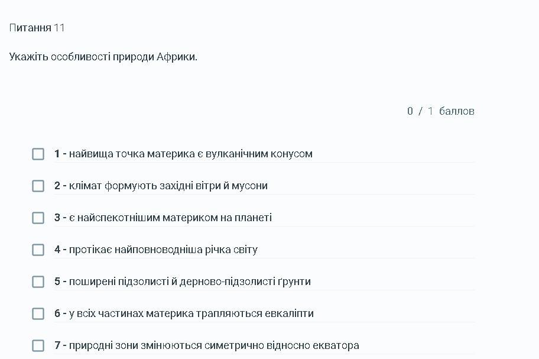539x359 pixels.
Task: Click the maximum score value '1' before 'баллов'
Action: coord(430,111)
